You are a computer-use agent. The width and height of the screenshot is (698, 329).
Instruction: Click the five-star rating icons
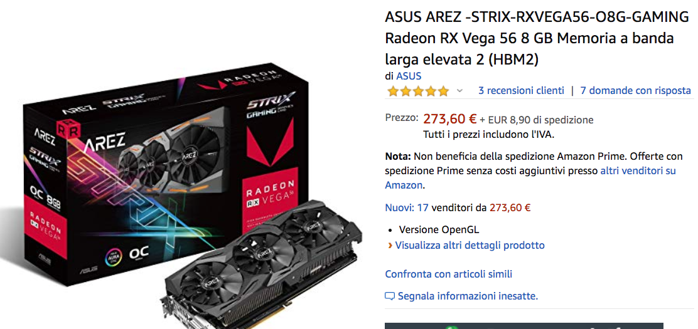pos(418,91)
